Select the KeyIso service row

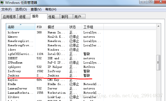point(81,80)
